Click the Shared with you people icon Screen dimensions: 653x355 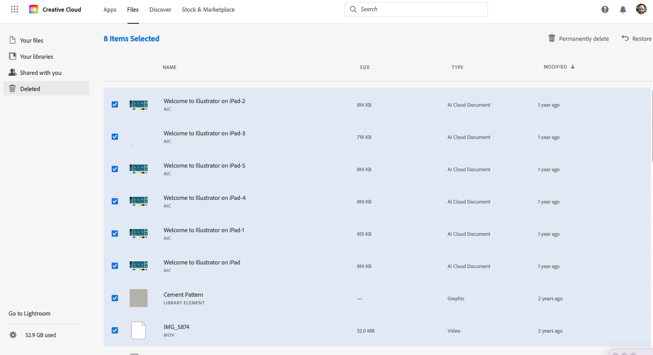coord(13,73)
